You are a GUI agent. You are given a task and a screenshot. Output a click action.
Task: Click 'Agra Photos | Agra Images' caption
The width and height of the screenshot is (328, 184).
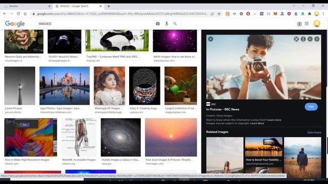(x=61, y=108)
